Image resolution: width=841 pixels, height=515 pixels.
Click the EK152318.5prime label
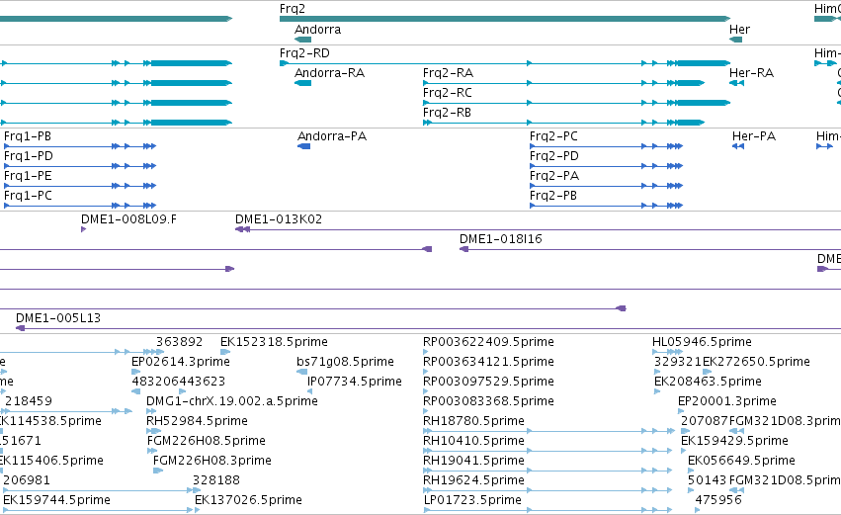pos(274,342)
